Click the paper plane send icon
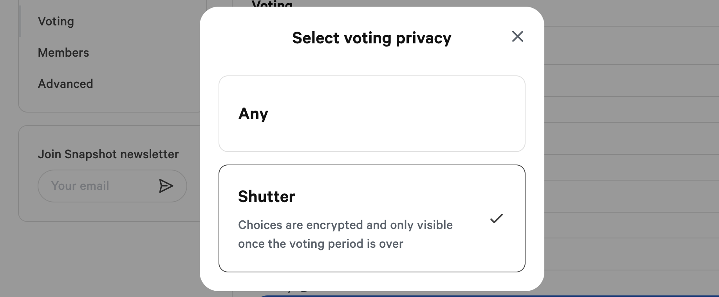This screenshot has height=297, width=719. click(166, 186)
